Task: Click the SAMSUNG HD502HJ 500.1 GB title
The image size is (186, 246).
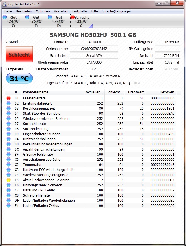Action: tap(93, 35)
